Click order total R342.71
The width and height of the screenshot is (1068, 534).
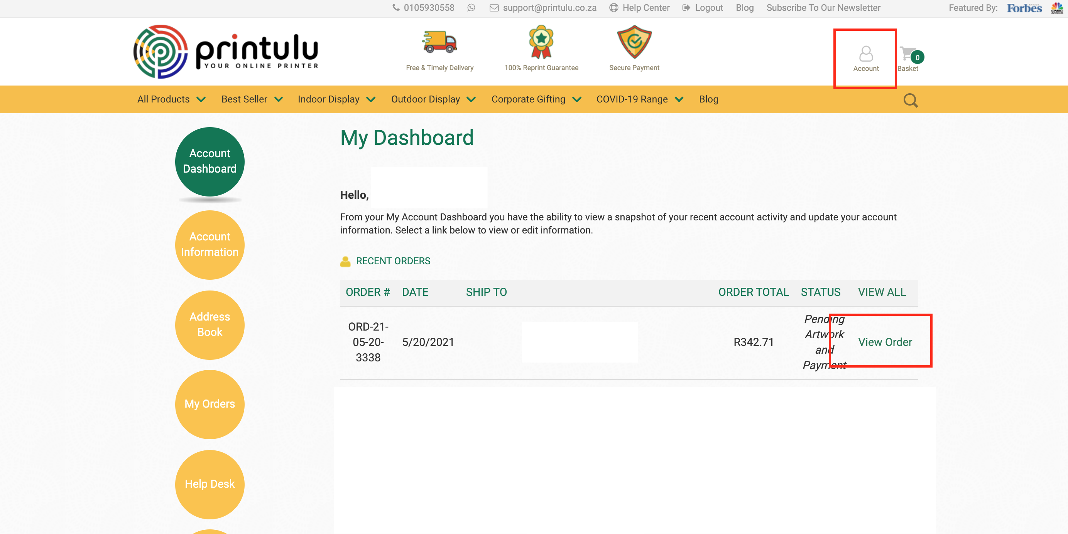click(753, 342)
